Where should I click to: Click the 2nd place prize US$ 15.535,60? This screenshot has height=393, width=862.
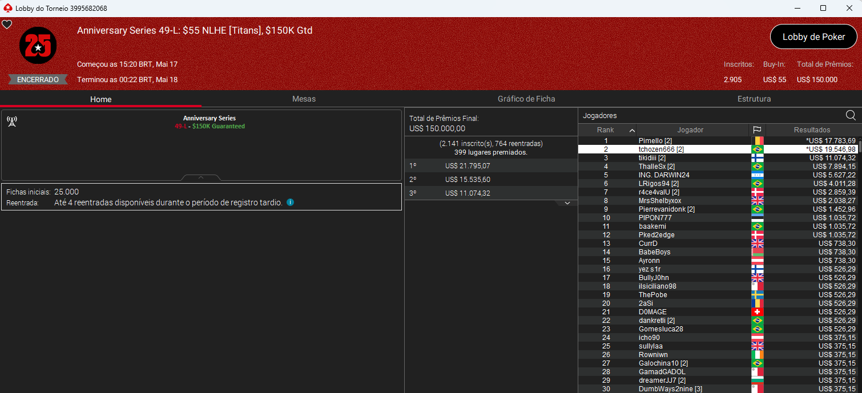[x=468, y=180]
